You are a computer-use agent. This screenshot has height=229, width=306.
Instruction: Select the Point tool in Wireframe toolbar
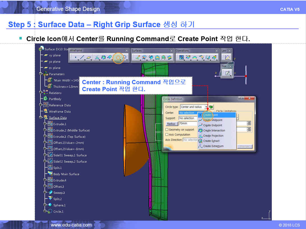(x=75, y=58)
